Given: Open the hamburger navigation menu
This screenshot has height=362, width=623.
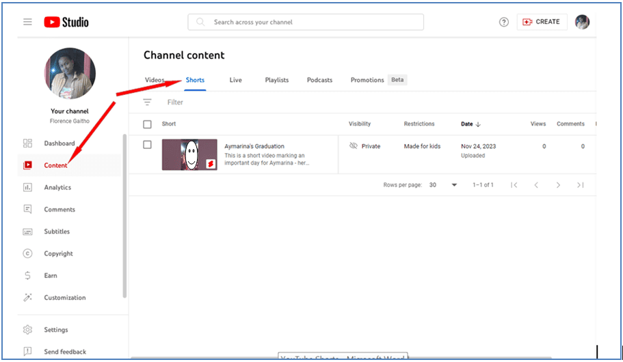Looking at the screenshot, I should tap(27, 22).
